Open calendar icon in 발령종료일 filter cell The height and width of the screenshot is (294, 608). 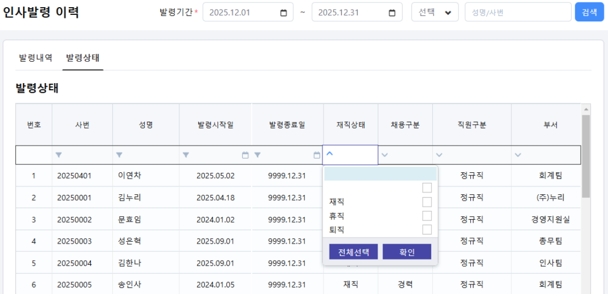317,155
